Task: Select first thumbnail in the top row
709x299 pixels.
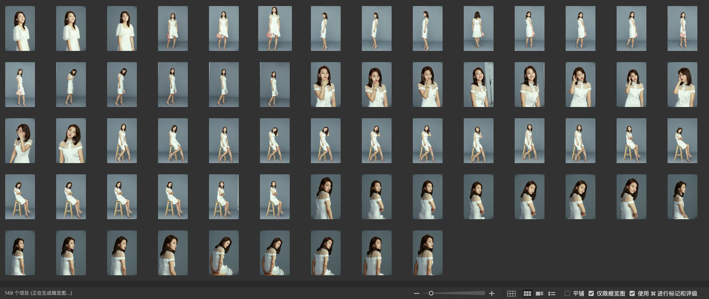Action: point(20,28)
